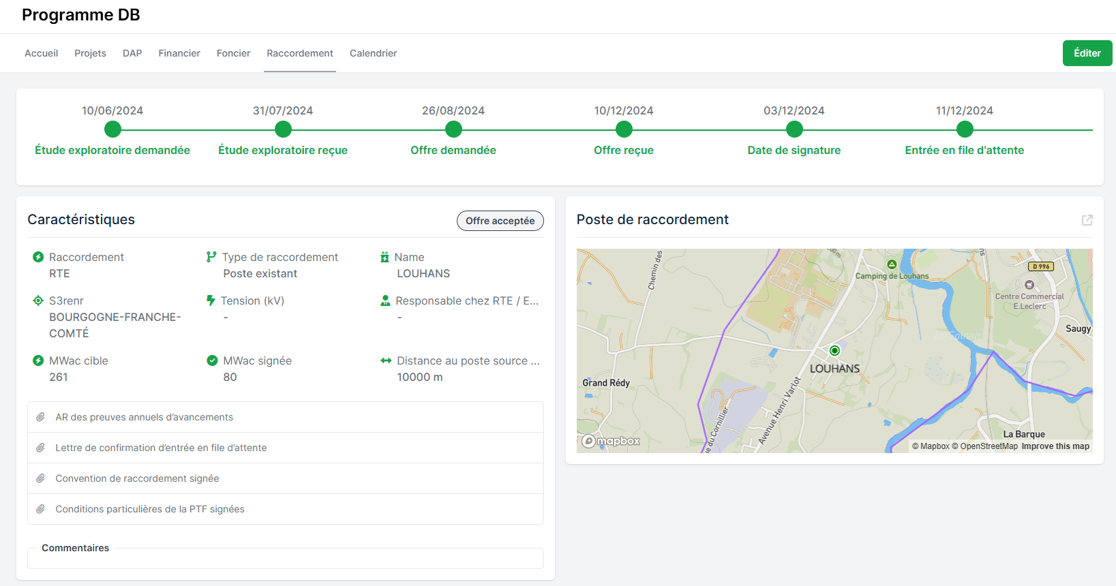Click the Programme DB page title
The image size is (1116, 586).
[x=81, y=15]
